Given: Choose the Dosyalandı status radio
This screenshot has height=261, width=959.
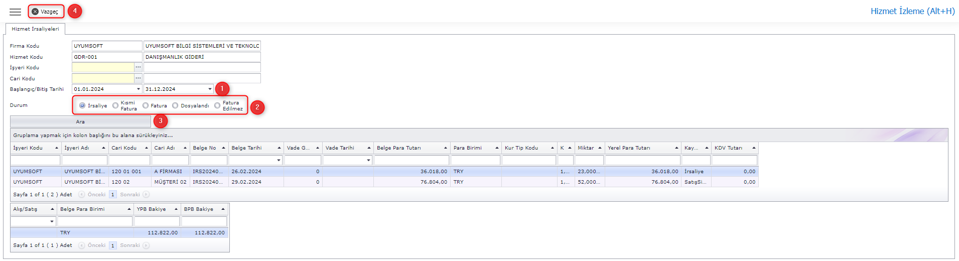Looking at the screenshot, I should click(x=175, y=105).
